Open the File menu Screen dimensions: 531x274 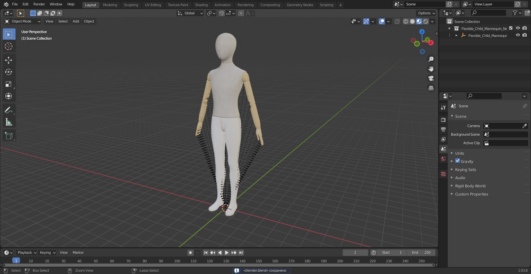[15, 4]
